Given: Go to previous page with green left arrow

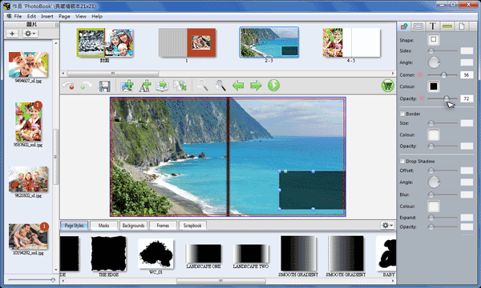Looking at the screenshot, I should pyautogui.click(x=238, y=86).
